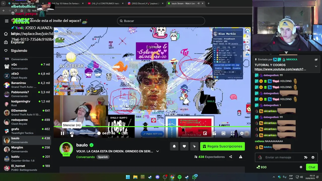Open a new browser tab
322x181 pixels.
click(x=209, y=3)
